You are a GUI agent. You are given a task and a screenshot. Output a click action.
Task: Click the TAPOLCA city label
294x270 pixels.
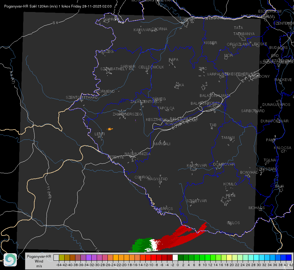tap(166, 108)
